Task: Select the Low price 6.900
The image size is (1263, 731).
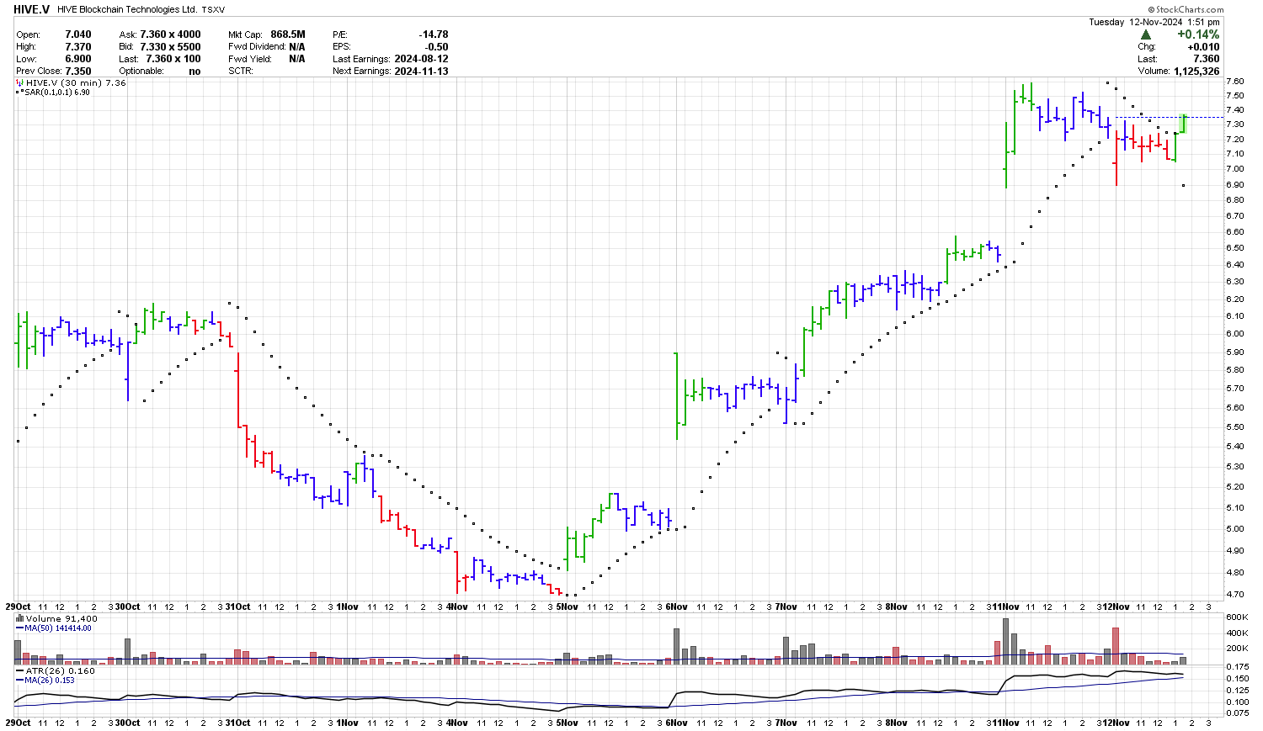Action: 78,59
